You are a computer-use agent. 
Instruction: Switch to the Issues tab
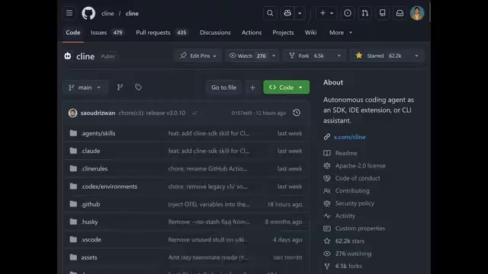pyautogui.click(x=107, y=32)
